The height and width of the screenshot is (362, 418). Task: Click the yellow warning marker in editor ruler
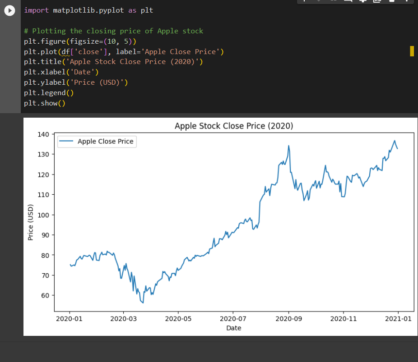412,51
